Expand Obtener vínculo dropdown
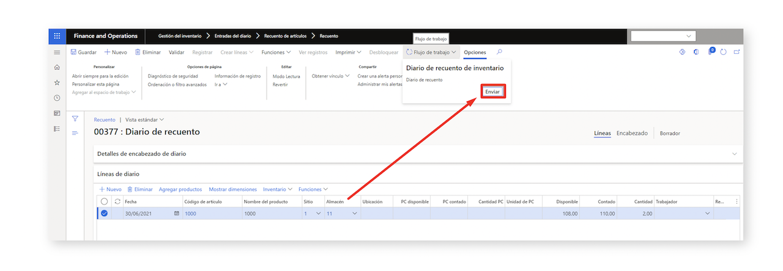The height and width of the screenshot is (271, 783). click(330, 76)
